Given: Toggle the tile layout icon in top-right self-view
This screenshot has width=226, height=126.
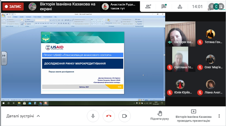Looking at the screenshot, I should 221,6.
